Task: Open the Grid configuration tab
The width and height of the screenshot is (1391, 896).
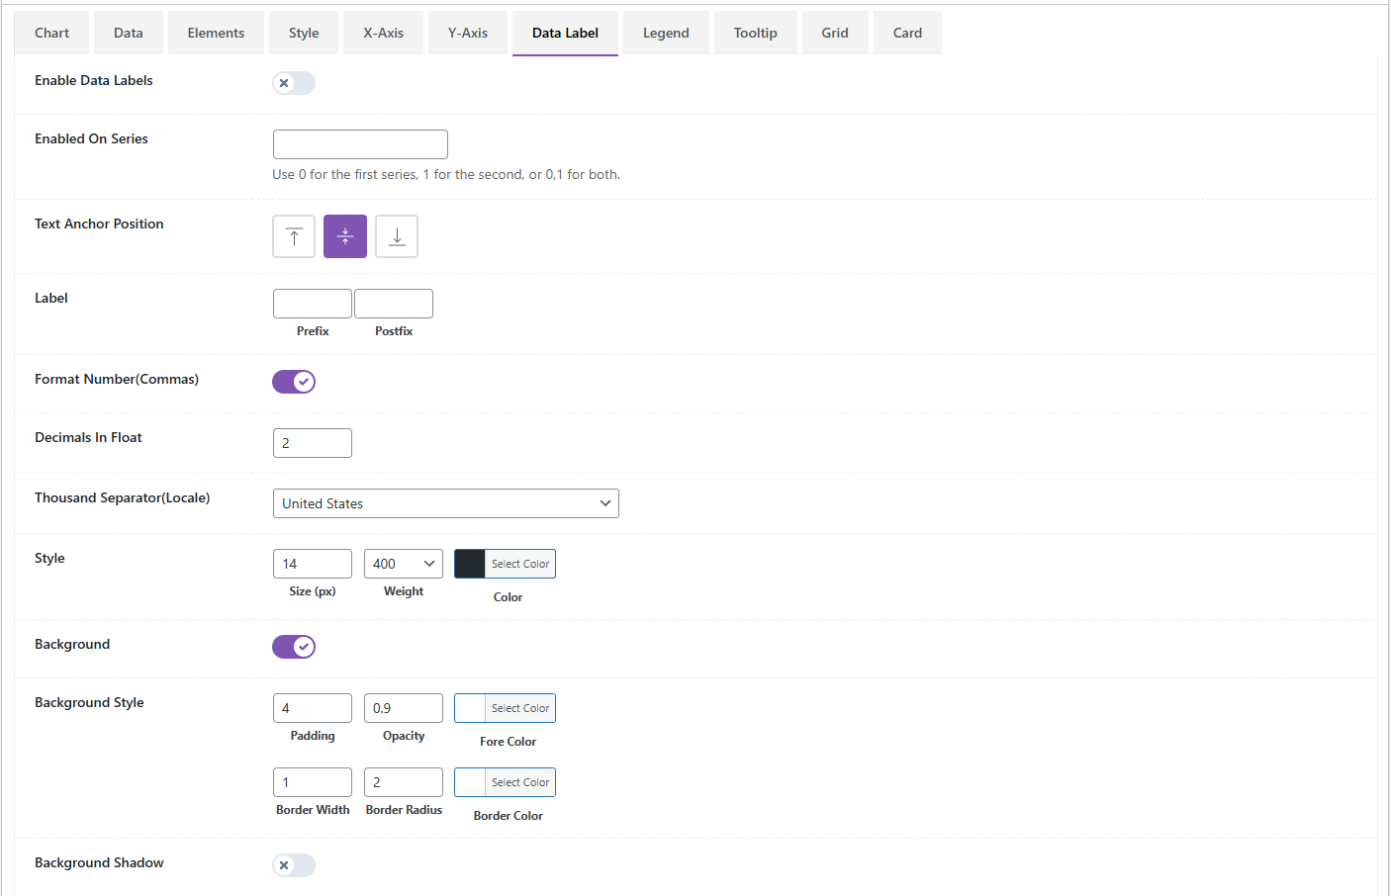Action: tap(835, 33)
